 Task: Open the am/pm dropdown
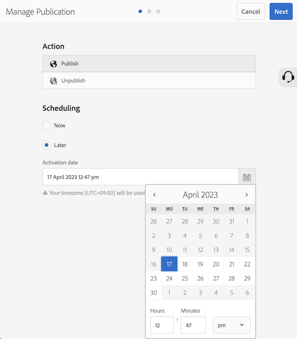click(x=232, y=325)
